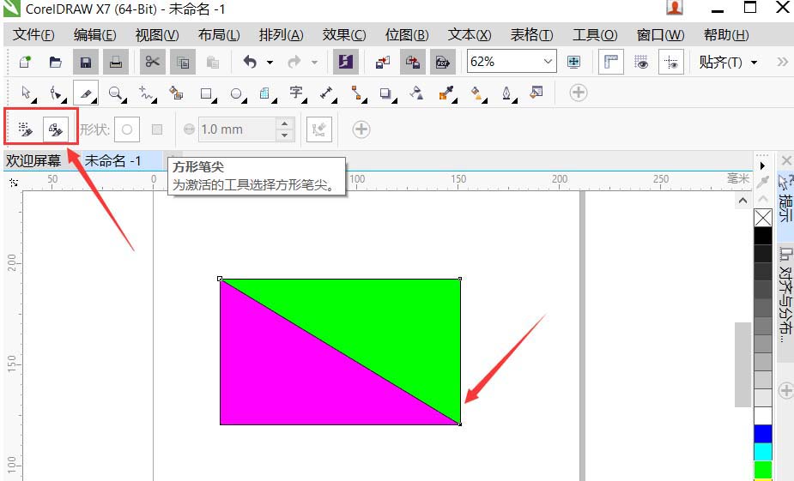Choose the pure black palette swatch

763,236
